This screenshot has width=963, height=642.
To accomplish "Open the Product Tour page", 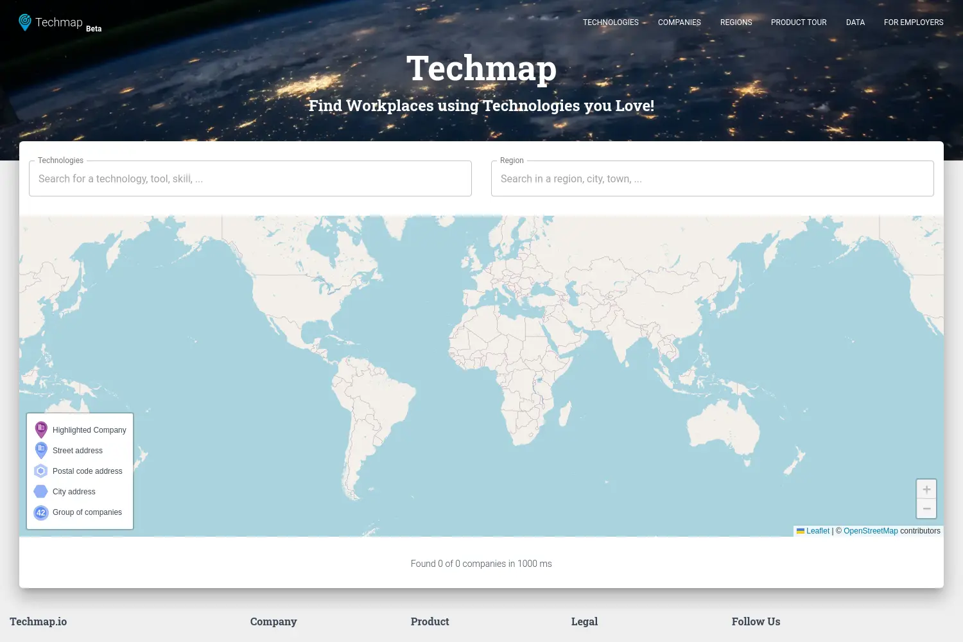I will coord(799,22).
